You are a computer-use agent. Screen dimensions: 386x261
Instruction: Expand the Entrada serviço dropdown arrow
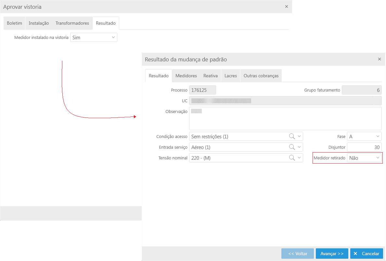pyautogui.click(x=299, y=147)
